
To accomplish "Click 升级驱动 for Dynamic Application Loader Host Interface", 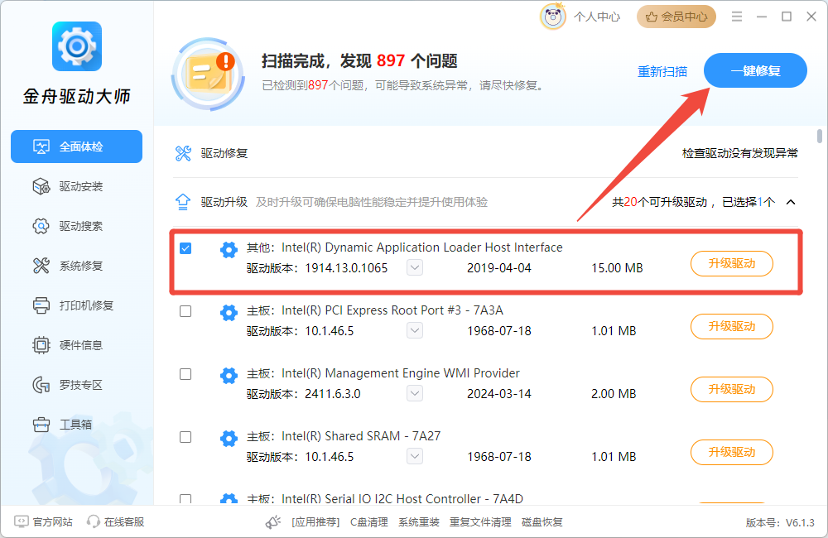I will tap(732, 263).
